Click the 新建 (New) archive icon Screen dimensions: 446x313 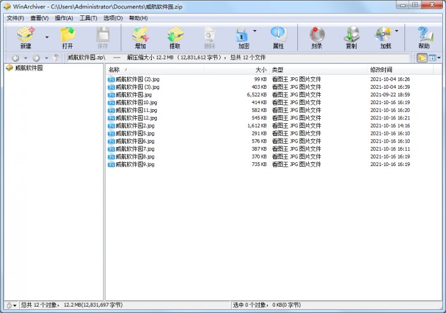(26, 35)
